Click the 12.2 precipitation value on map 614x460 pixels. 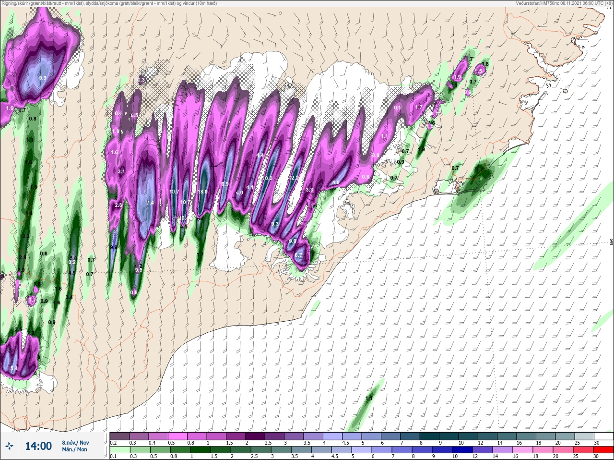294,178
